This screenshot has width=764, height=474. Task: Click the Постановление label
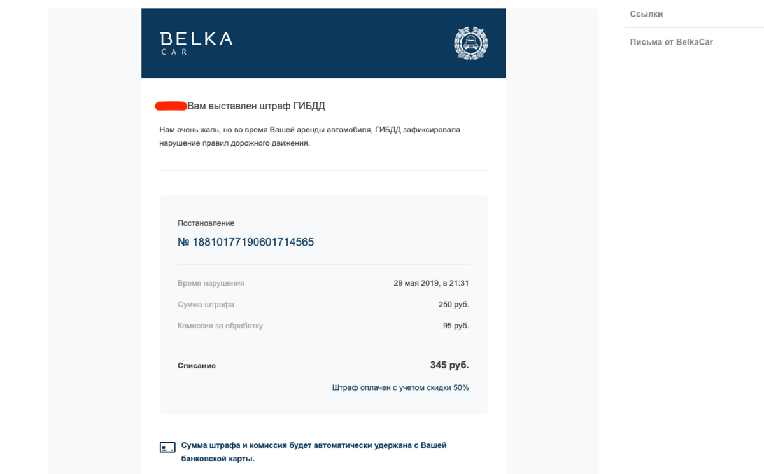206,223
